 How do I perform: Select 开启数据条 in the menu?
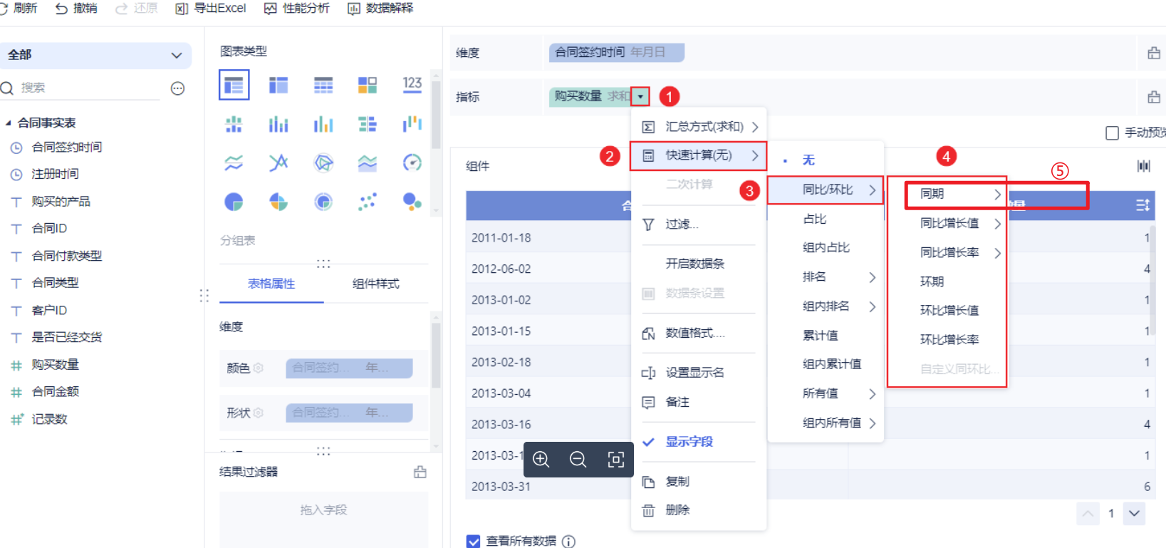[699, 264]
